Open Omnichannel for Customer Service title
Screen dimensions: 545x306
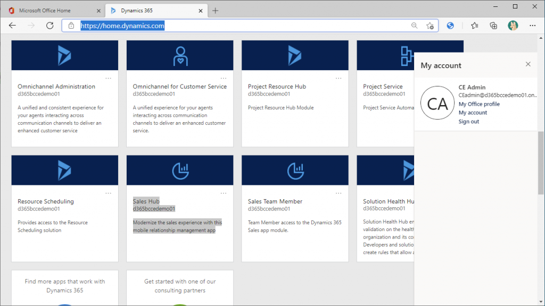tap(180, 87)
